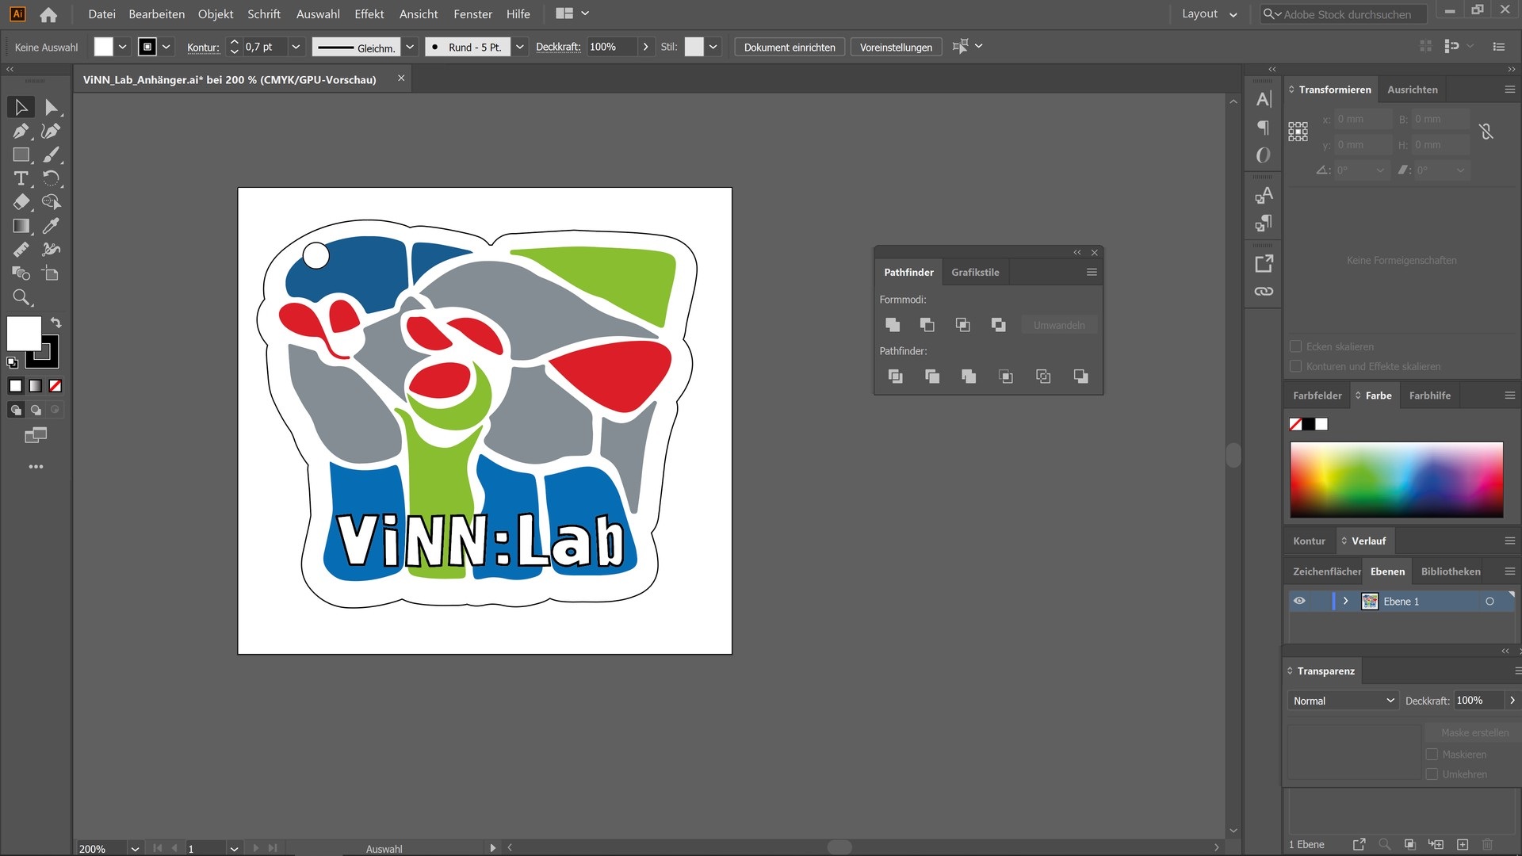
Task: Switch to the Ausrichten tab
Action: coord(1412,90)
